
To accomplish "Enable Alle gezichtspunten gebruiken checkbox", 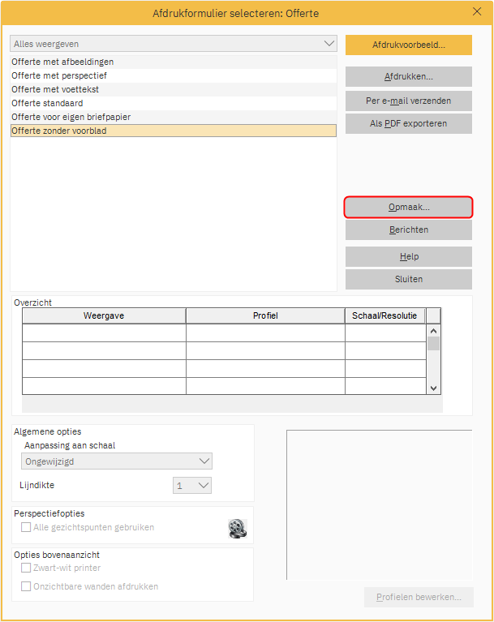I will point(26,527).
